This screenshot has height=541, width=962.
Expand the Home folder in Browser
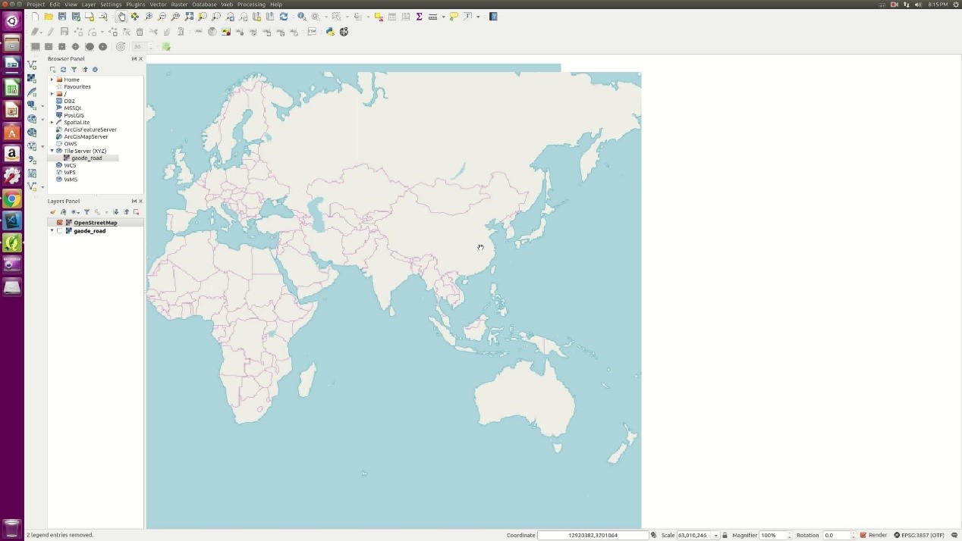point(52,80)
